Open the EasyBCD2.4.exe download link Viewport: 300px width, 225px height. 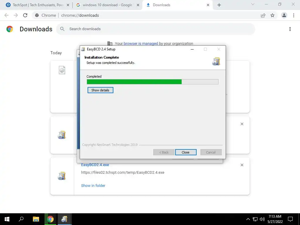(95, 165)
